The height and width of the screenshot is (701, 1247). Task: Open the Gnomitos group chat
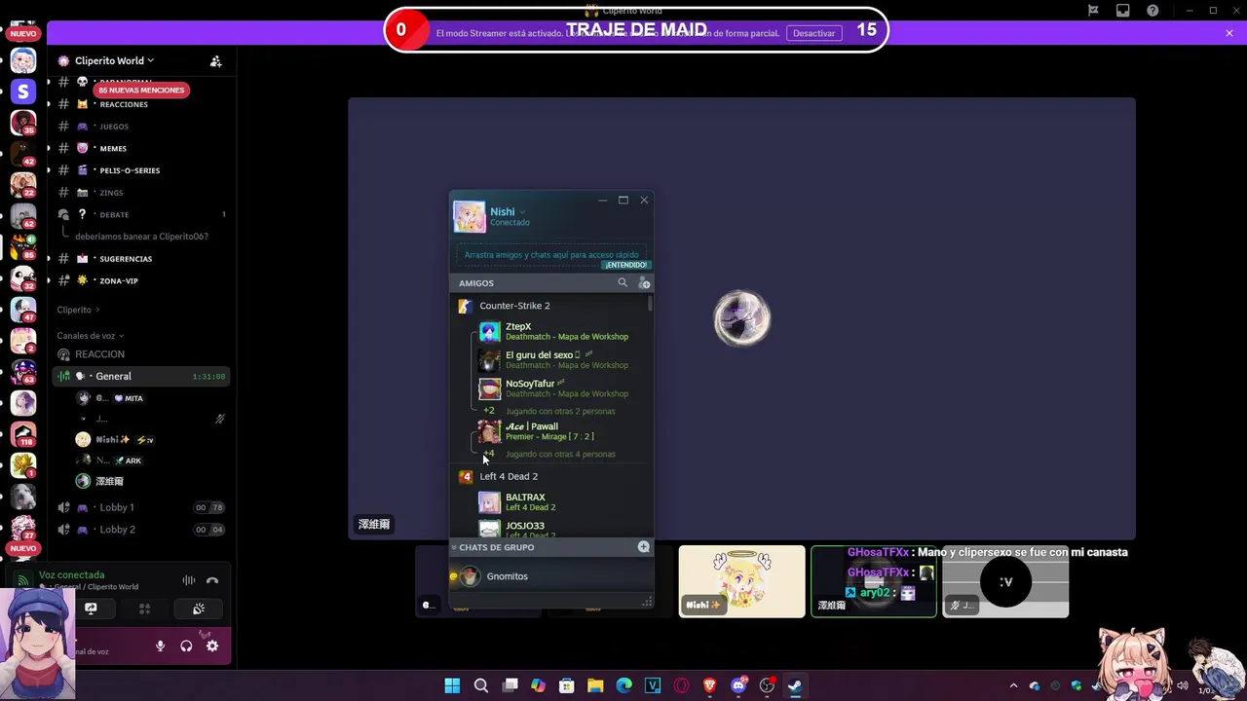[550, 576]
